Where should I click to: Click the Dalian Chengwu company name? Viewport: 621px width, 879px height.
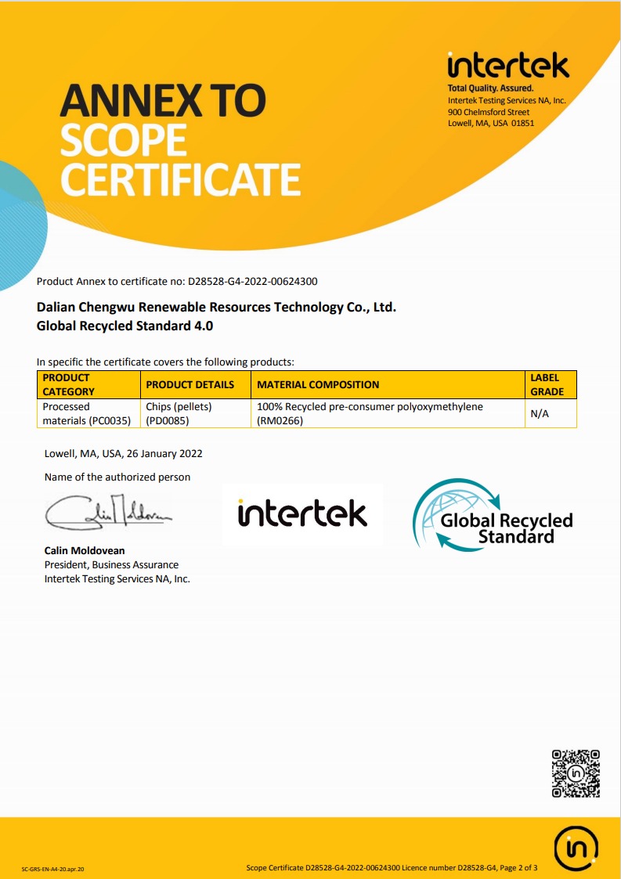click(217, 307)
